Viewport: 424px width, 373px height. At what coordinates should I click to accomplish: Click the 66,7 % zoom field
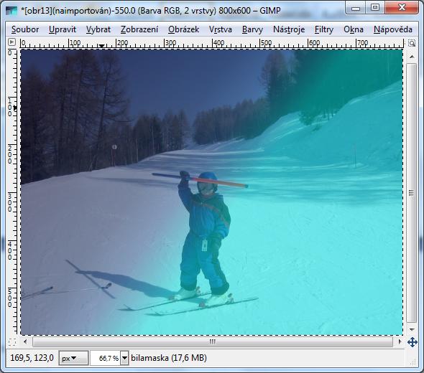click(105, 359)
